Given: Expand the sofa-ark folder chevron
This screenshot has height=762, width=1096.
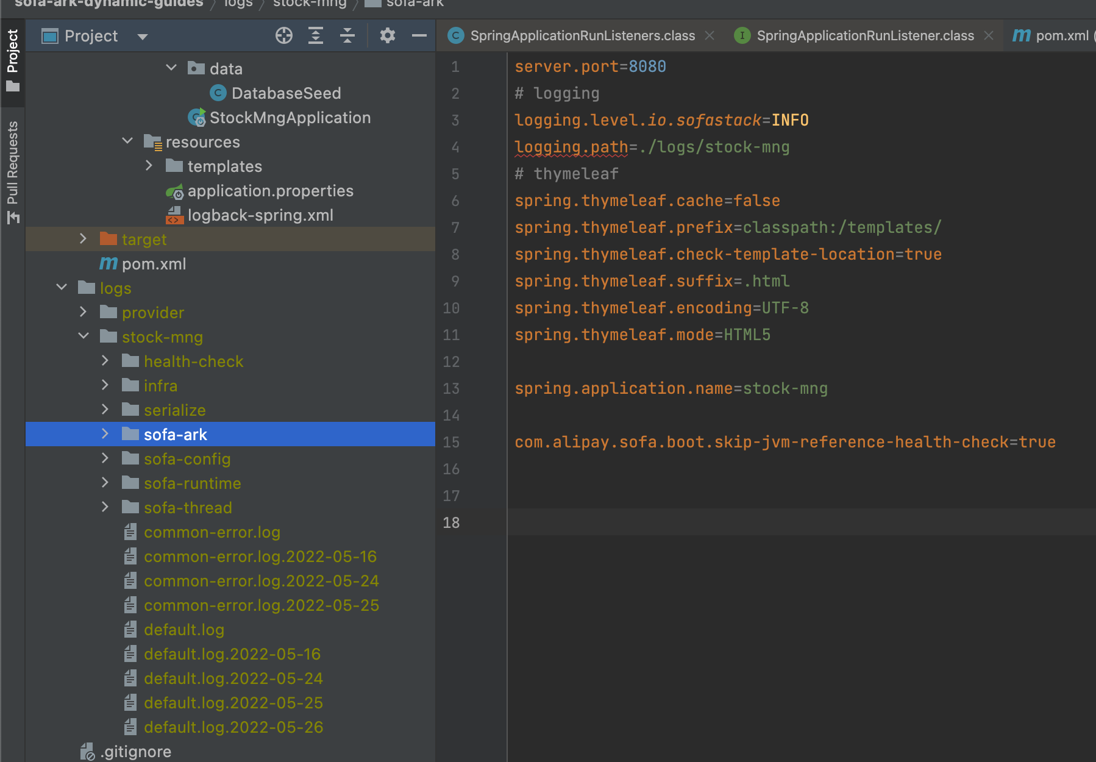Looking at the screenshot, I should (105, 433).
